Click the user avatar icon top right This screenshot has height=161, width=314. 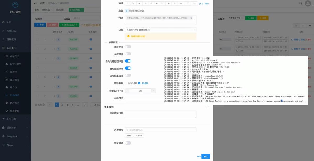click(308, 4)
